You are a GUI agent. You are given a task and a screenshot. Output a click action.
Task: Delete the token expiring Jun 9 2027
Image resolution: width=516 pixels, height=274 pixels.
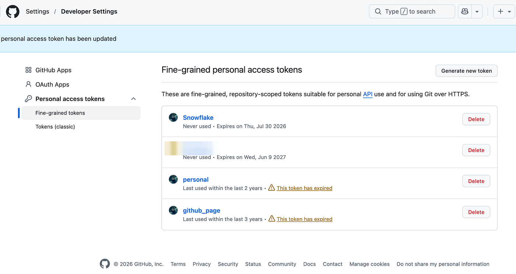(x=476, y=150)
